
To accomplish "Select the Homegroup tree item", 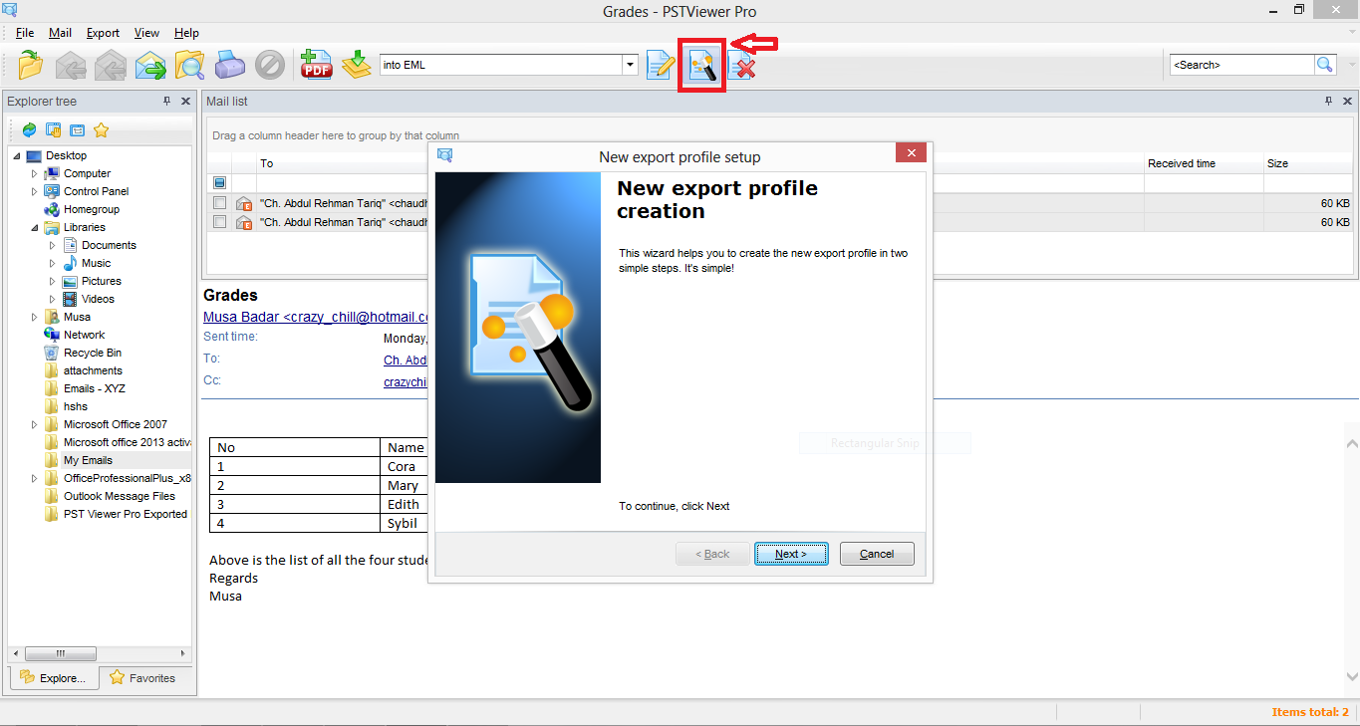I will [x=92, y=209].
